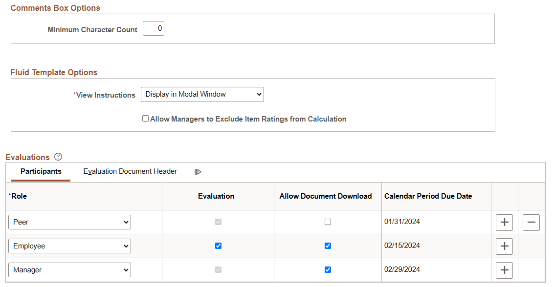Uncheck Allow Document Download for Employee
Image resolution: width=554 pixels, height=287 pixels.
tap(328, 246)
